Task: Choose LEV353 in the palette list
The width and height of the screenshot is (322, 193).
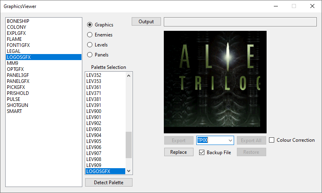Action: (105, 81)
